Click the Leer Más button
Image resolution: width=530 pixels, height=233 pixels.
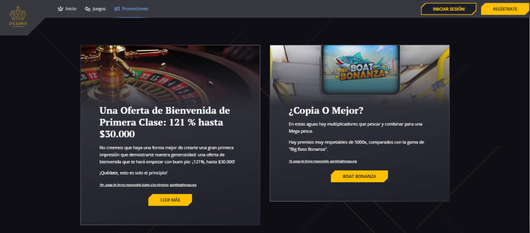(x=170, y=200)
